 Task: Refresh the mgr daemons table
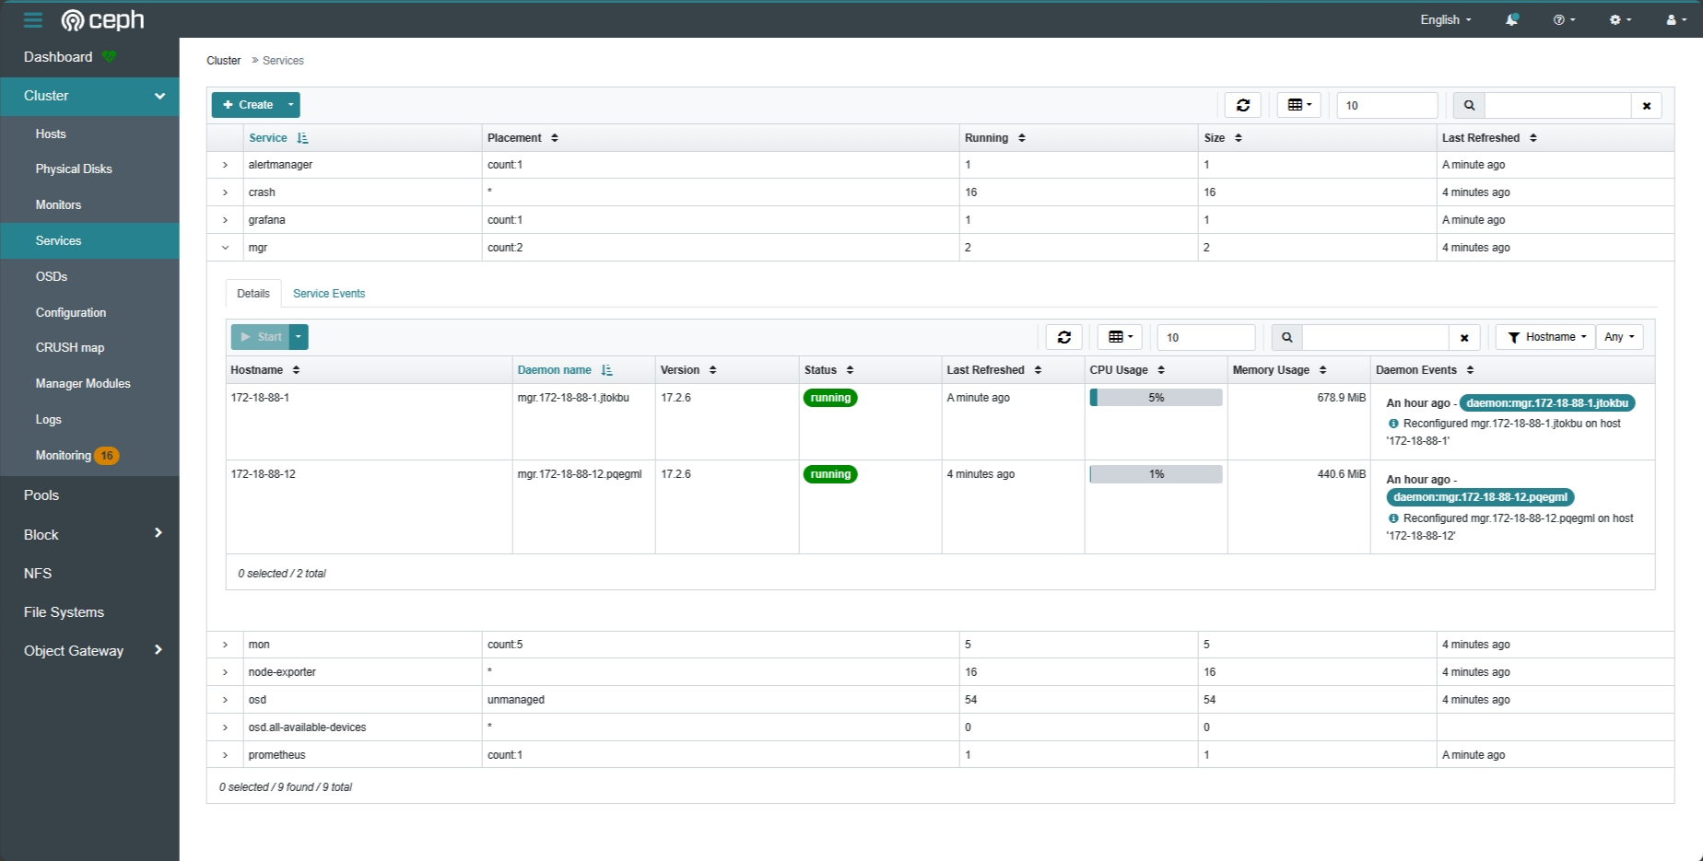[x=1063, y=337]
